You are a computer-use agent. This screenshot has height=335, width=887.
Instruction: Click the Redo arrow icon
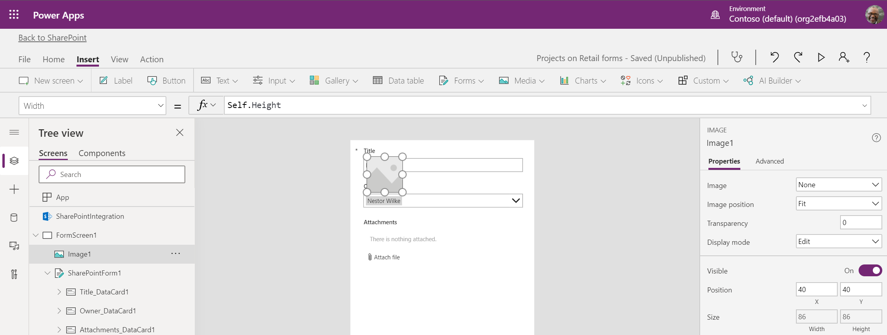tap(798, 58)
